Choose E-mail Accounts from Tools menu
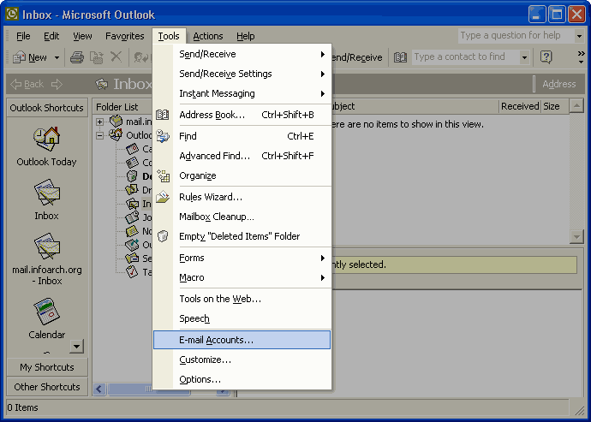The height and width of the screenshot is (422, 591). point(242,340)
